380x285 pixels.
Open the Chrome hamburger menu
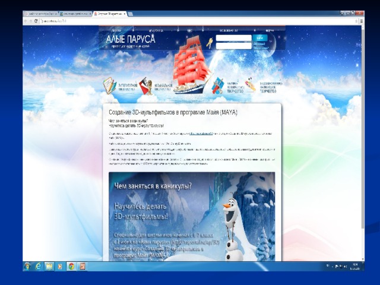point(361,21)
